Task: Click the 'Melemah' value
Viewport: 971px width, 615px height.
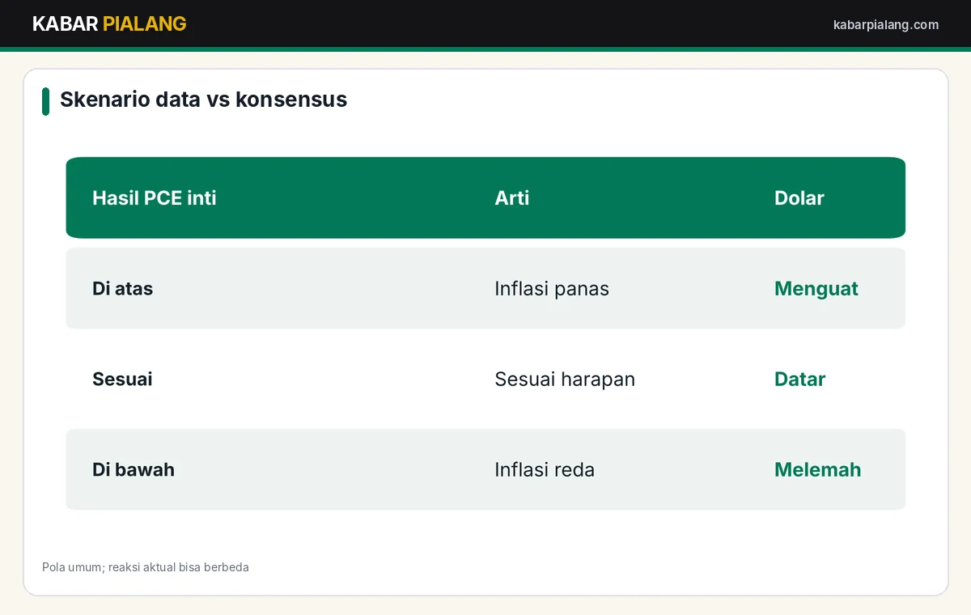Action: tap(818, 470)
